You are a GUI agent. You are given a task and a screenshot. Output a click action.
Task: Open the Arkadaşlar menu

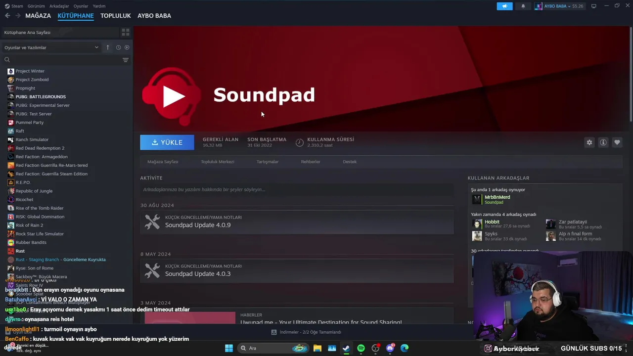59,6
